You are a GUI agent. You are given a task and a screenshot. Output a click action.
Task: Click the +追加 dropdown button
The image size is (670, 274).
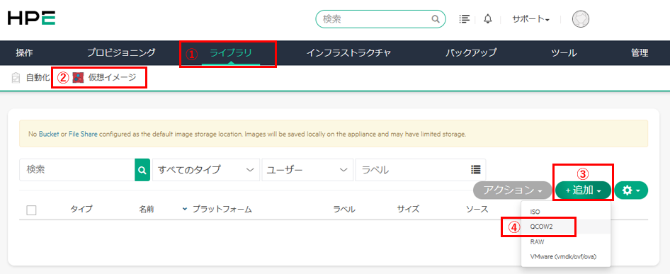coord(584,190)
